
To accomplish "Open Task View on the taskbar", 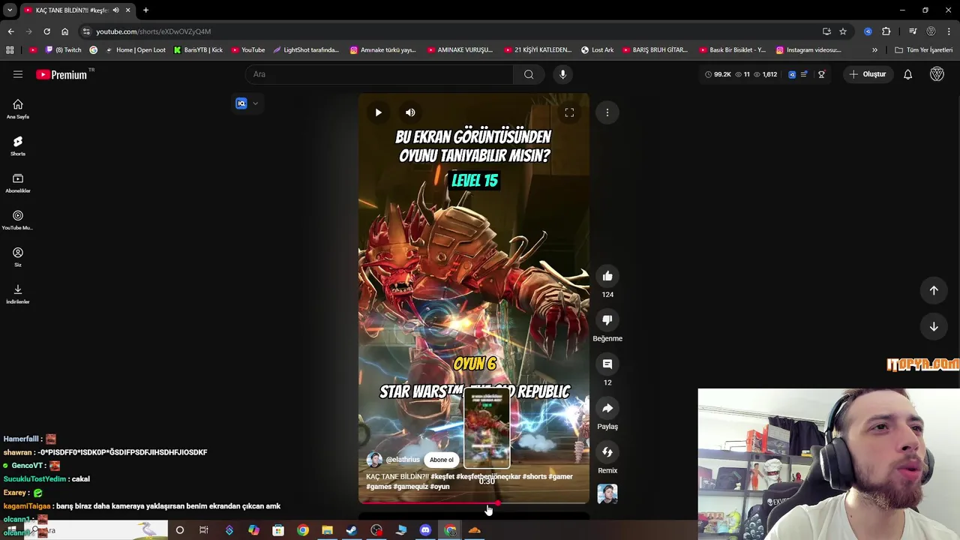I will (x=204, y=530).
